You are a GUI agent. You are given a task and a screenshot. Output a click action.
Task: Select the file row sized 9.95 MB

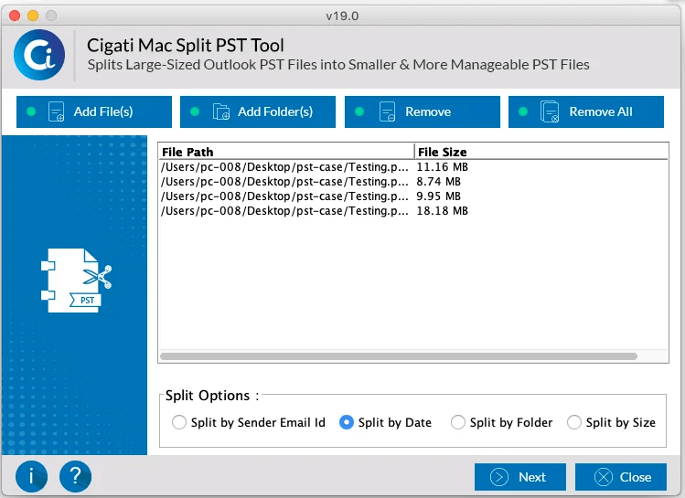(x=413, y=196)
